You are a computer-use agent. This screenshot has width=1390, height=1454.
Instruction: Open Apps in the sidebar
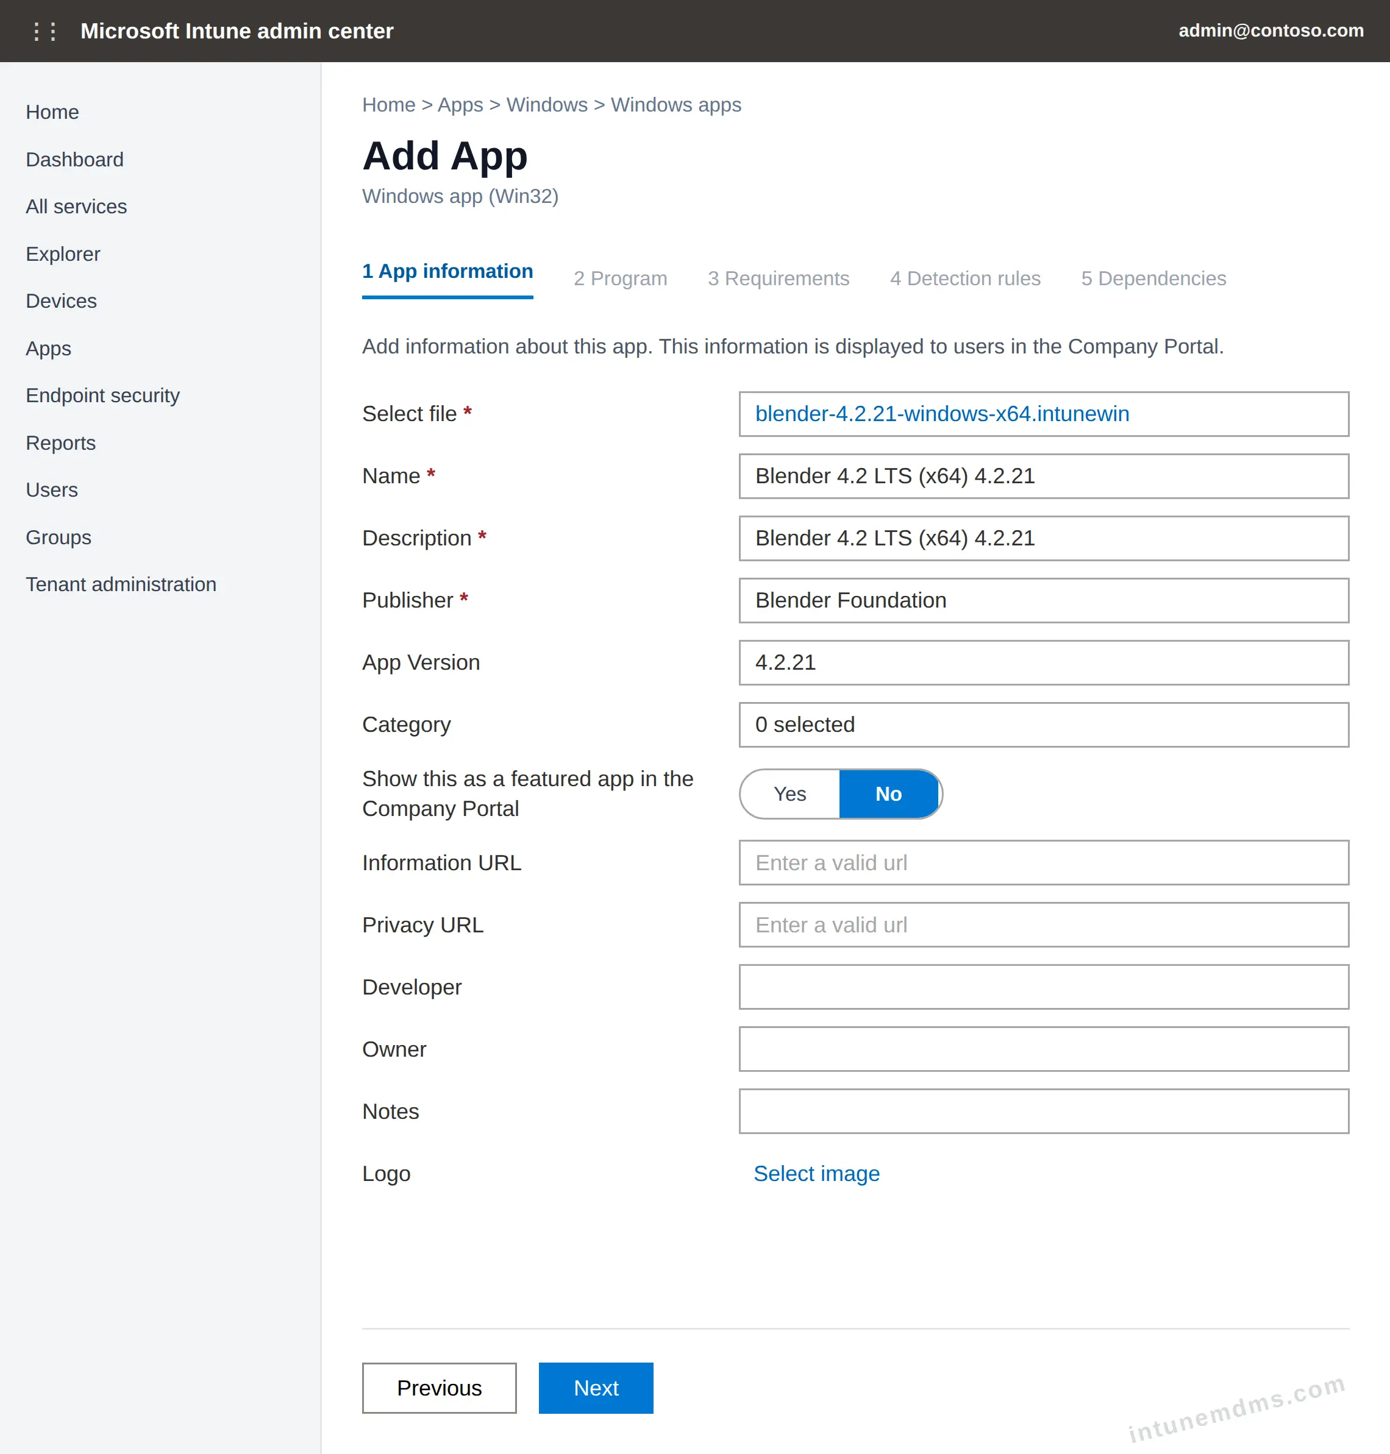click(49, 348)
